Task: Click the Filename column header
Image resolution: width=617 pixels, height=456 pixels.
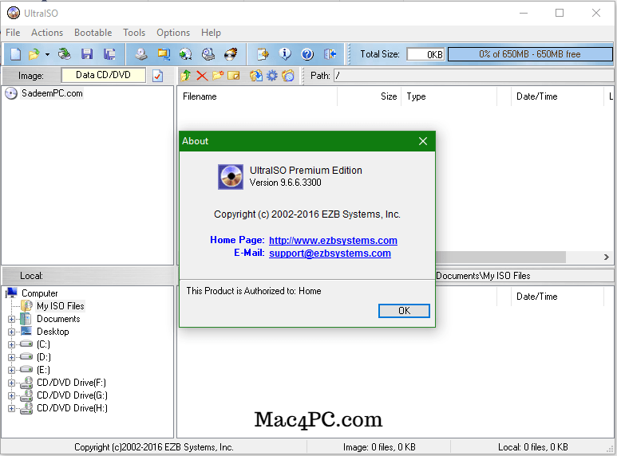Action: click(x=258, y=96)
